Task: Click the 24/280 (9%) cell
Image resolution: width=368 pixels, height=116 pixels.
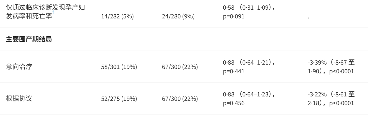Action: point(178,17)
